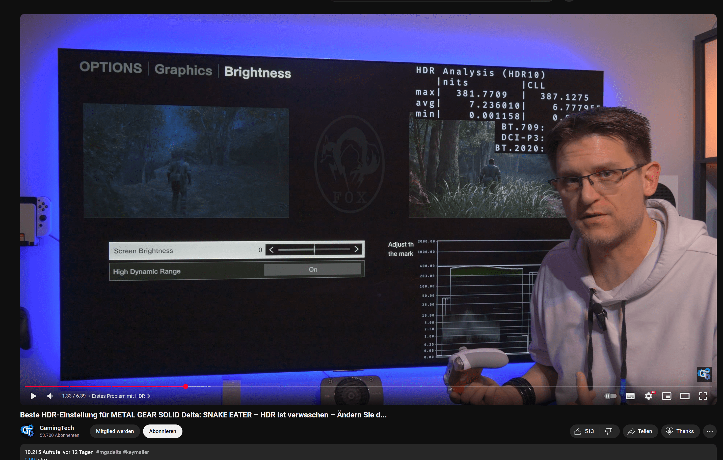Image resolution: width=723 pixels, height=460 pixels.
Task: Open the Teilen share dialog
Action: 640,431
